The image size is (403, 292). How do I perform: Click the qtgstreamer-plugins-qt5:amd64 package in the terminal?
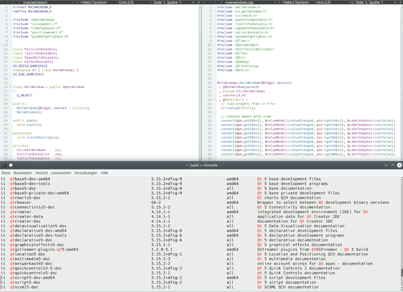(x=44, y=249)
